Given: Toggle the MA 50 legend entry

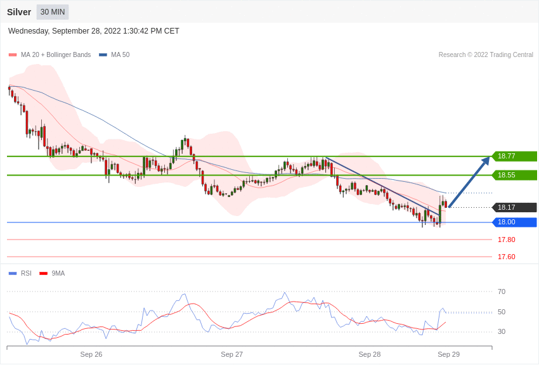Looking at the screenshot, I should pos(114,55).
